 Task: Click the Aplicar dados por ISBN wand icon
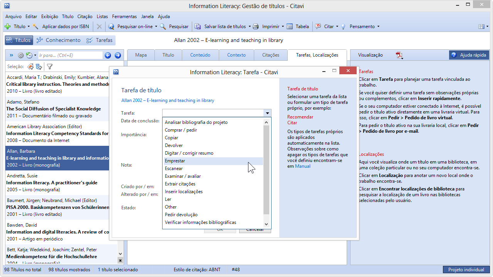click(x=36, y=27)
